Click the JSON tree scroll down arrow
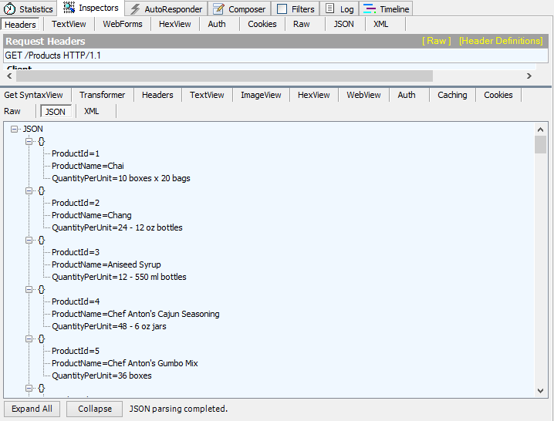 click(x=540, y=391)
